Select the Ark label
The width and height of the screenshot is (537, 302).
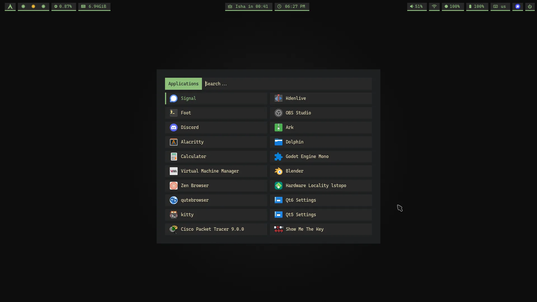[x=289, y=128]
